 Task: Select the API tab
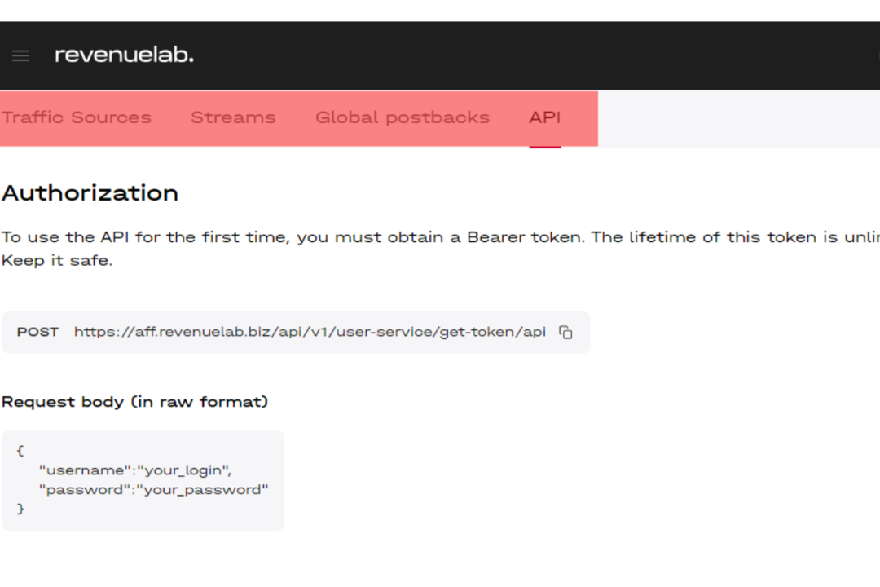[545, 117]
